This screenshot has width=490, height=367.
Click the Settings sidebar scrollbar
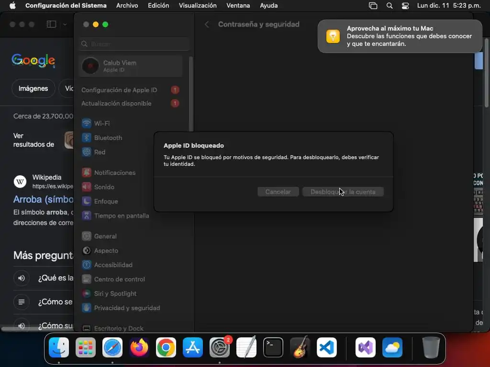click(x=190, y=94)
